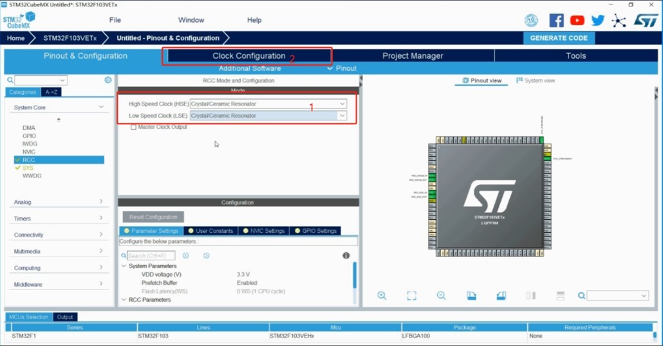Open the Twitter bird icon
This screenshot has height=346, width=663.
[x=598, y=21]
